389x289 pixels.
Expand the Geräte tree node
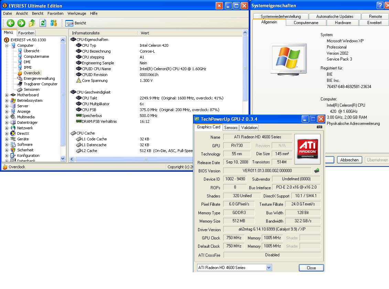point(7,139)
